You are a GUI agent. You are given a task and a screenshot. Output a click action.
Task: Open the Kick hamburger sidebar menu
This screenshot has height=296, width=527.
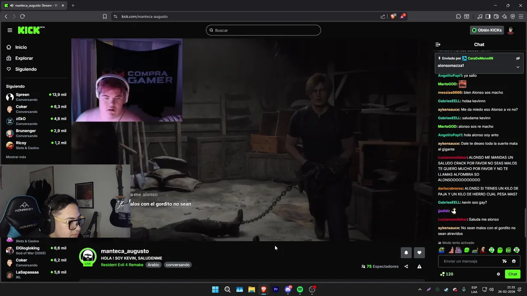[x=10, y=30]
